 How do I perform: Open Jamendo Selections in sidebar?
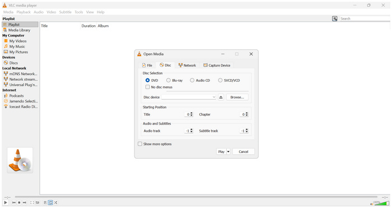(20, 101)
